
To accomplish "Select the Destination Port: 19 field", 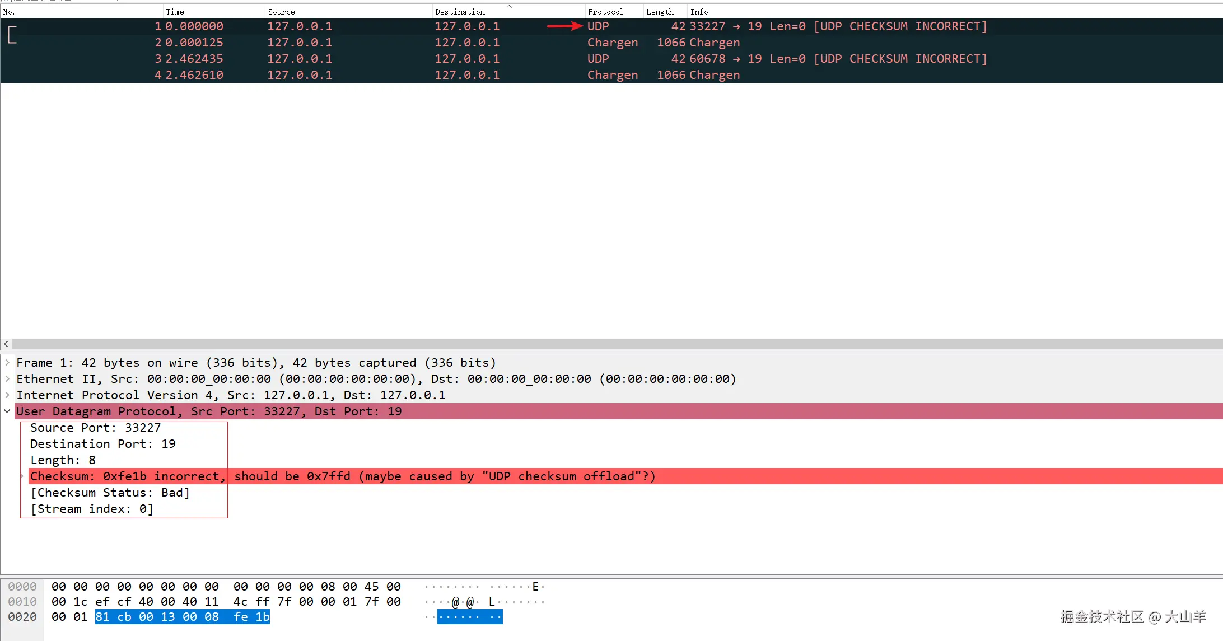I will point(102,444).
